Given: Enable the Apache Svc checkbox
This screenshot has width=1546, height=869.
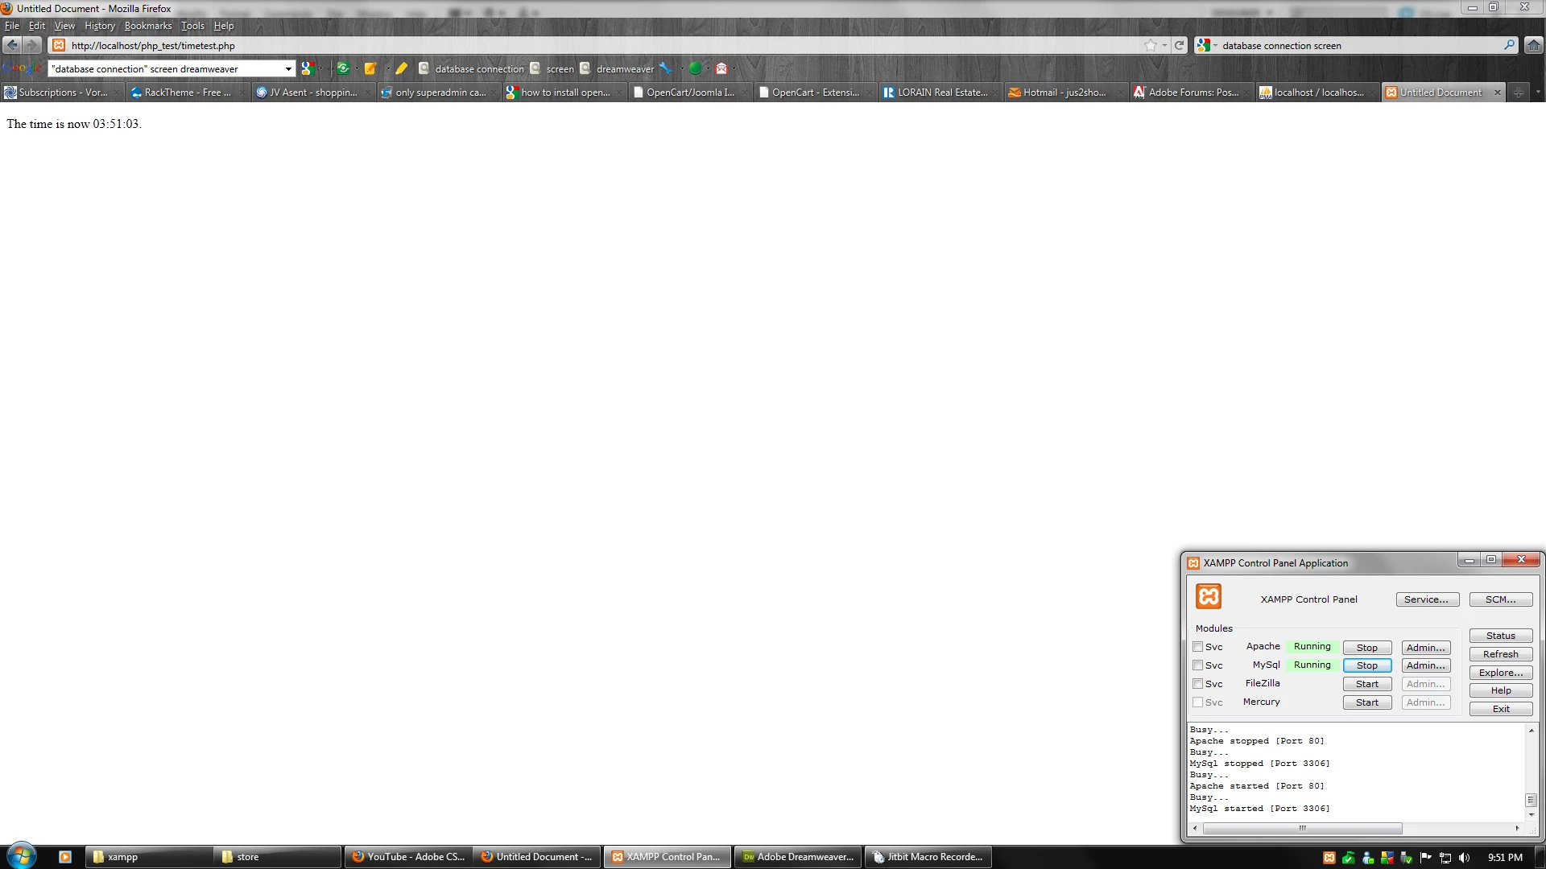Looking at the screenshot, I should [1197, 647].
